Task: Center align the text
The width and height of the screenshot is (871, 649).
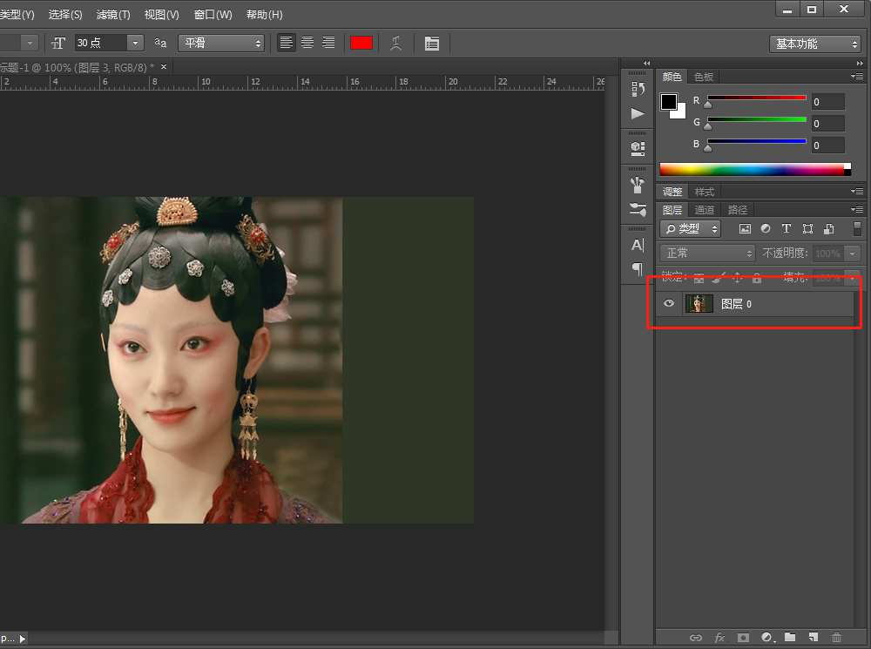Action: coord(307,43)
